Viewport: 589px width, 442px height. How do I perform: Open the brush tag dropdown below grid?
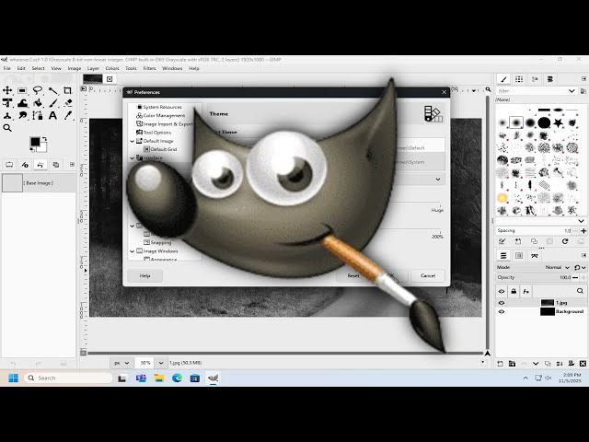(581, 221)
